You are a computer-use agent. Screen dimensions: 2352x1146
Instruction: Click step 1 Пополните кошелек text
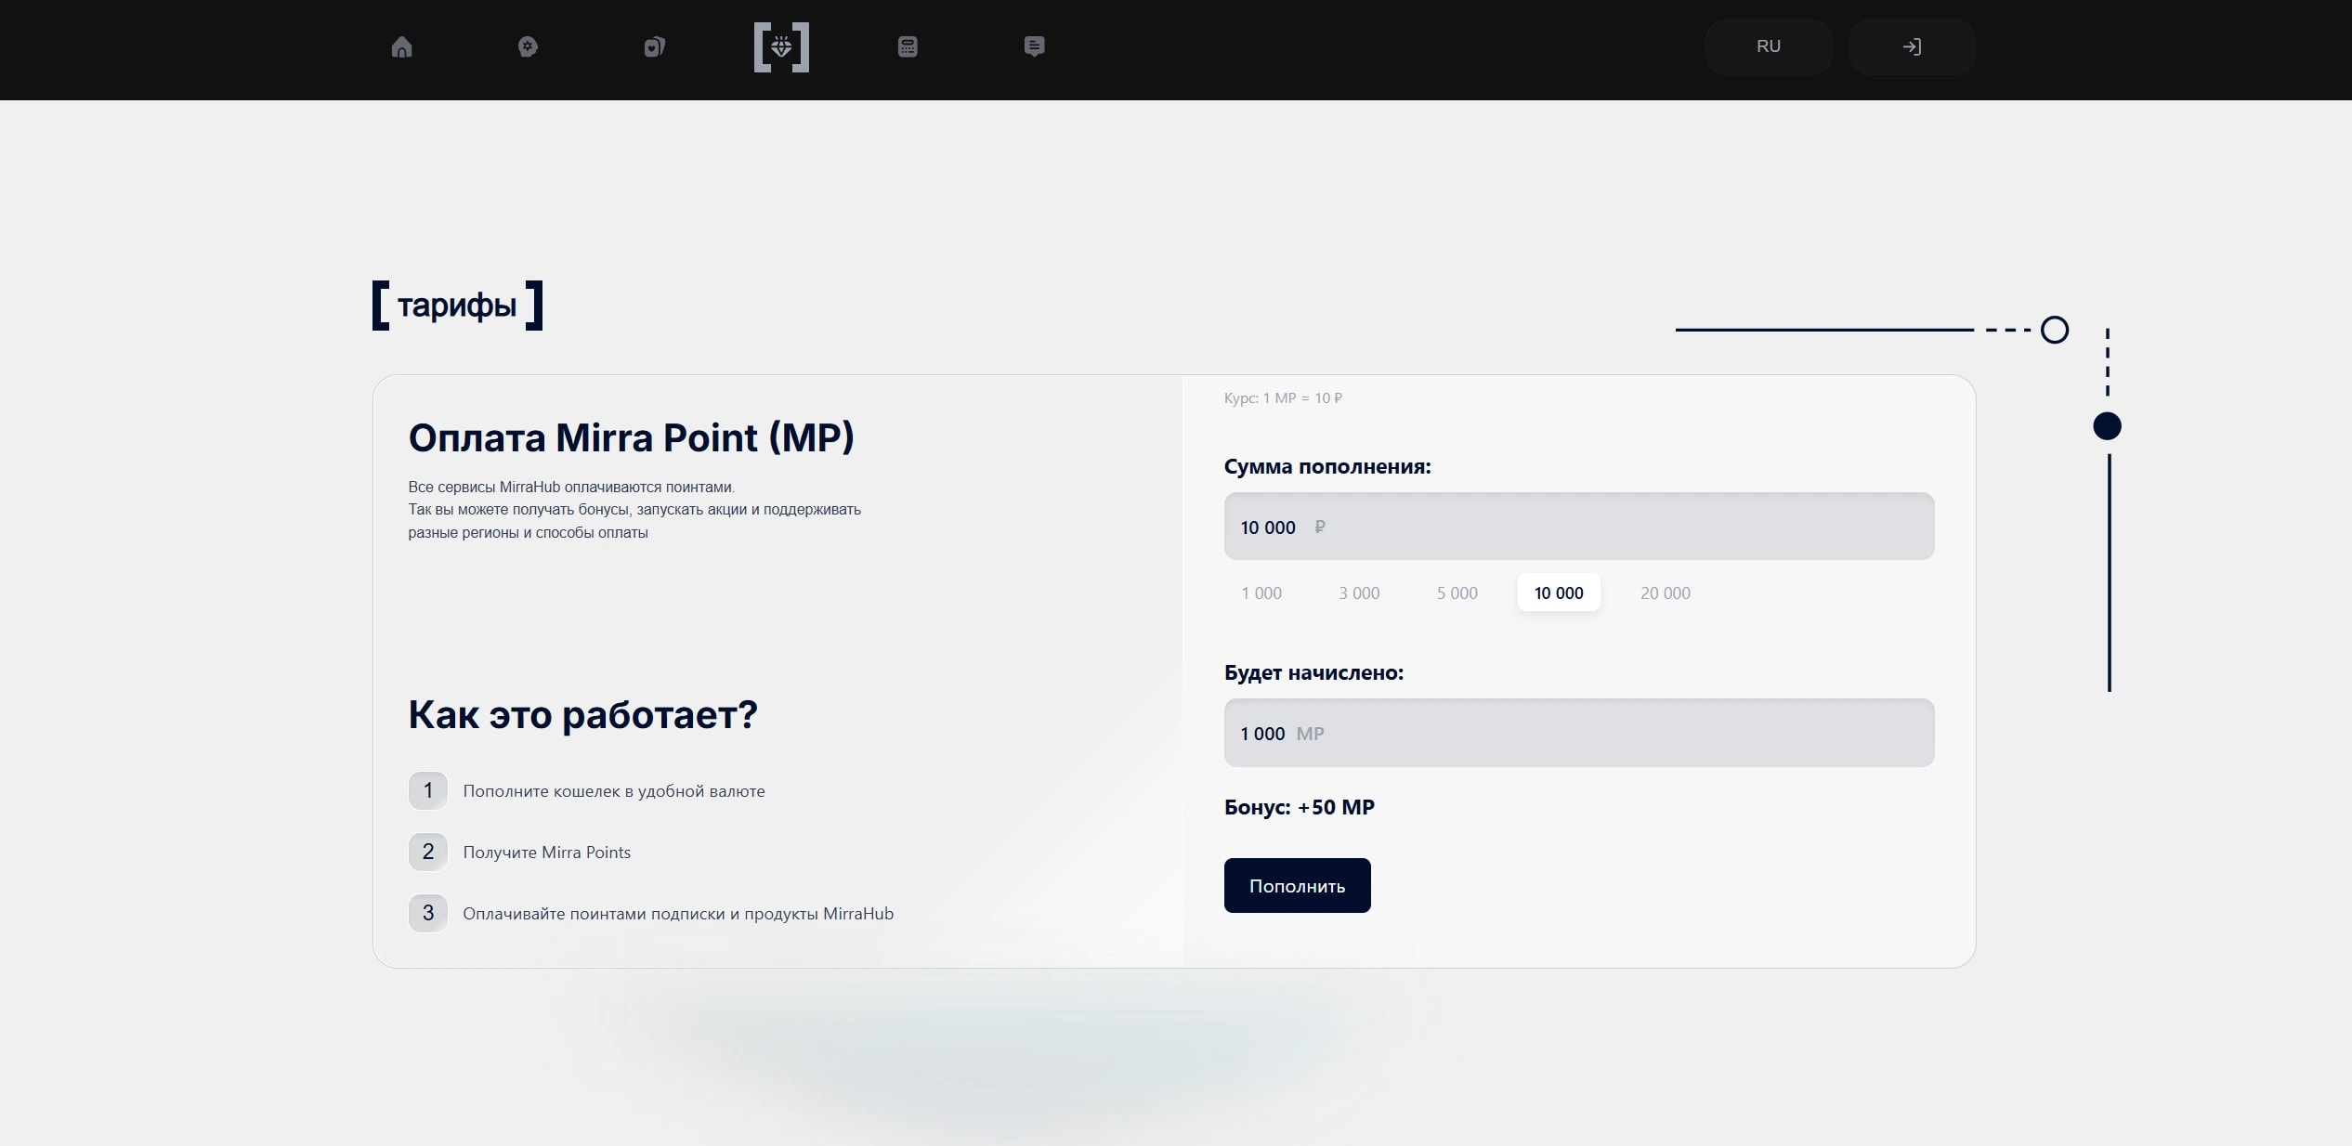tap(614, 791)
